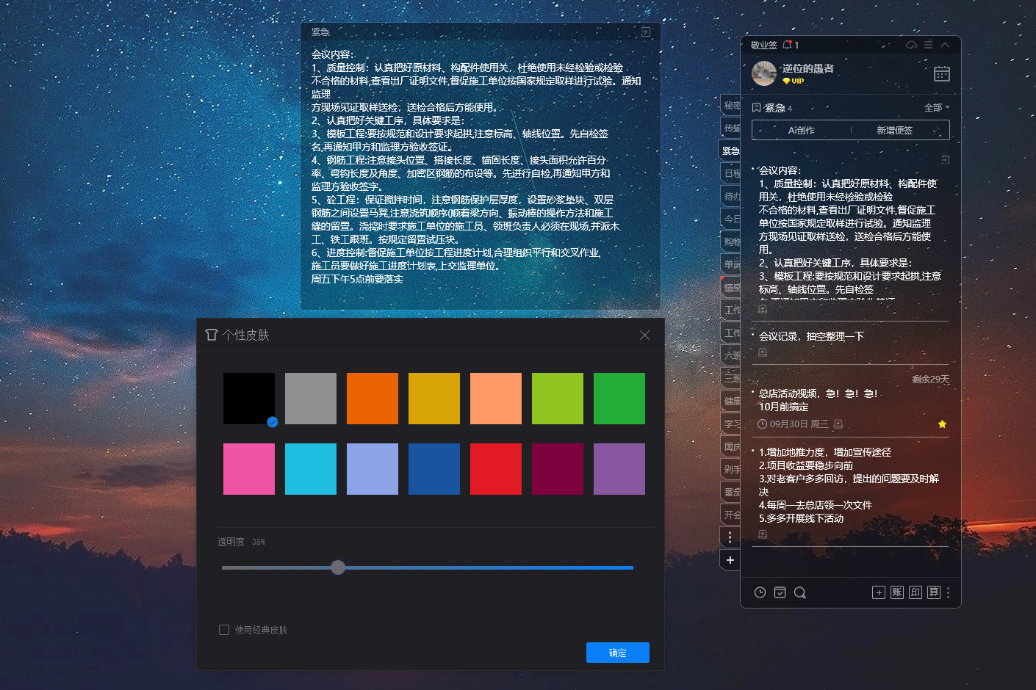Click the dock icon on the floating 紧急 note
The height and width of the screenshot is (690, 1036).
pyautogui.click(x=645, y=32)
